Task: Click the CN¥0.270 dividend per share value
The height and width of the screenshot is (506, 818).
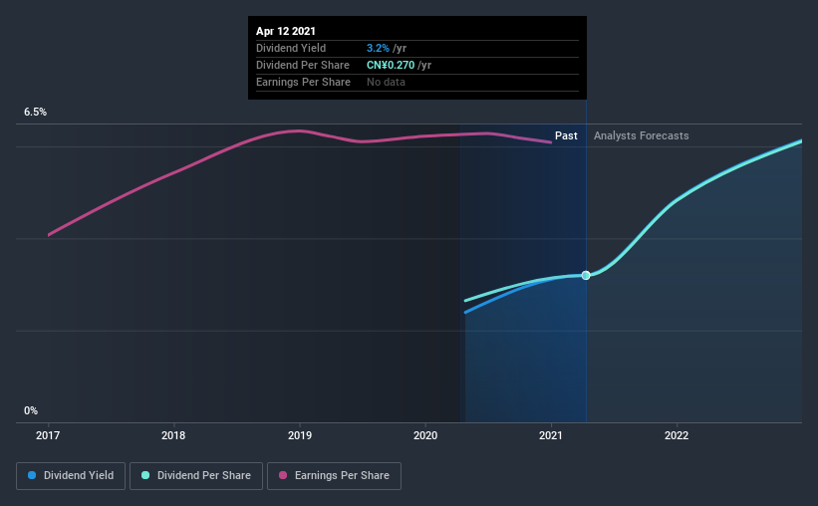Action: [391, 65]
